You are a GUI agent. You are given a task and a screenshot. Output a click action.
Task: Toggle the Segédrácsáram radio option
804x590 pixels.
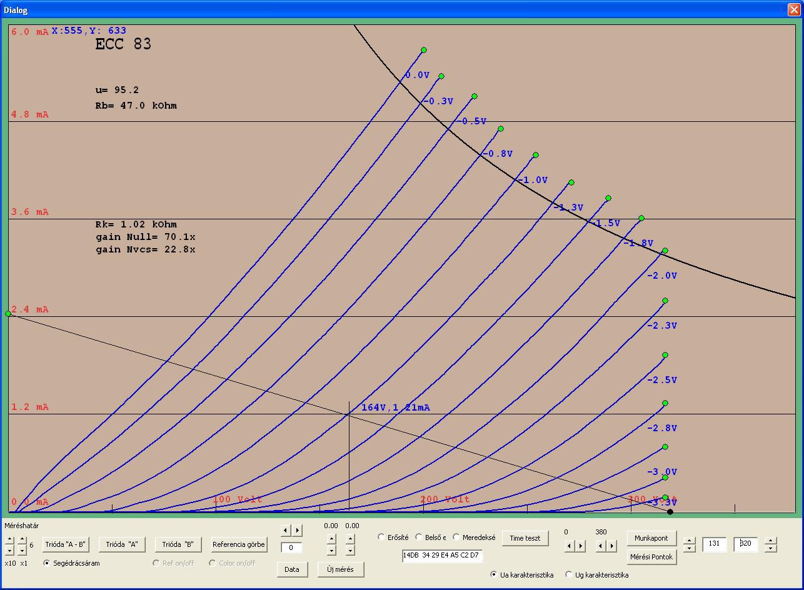click(x=47, y=563)
